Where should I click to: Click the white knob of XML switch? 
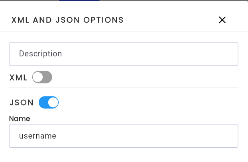coord(37,77)
